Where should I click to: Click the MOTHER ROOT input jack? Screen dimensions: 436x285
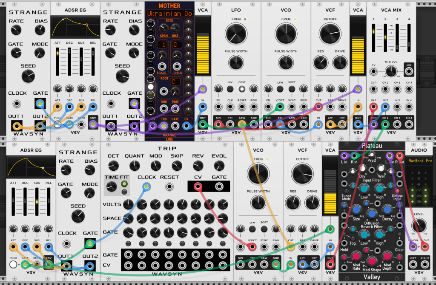tap(164, 91)
